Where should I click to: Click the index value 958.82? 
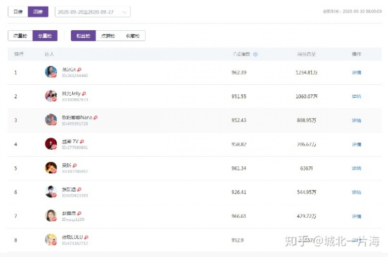coord(239,145)
